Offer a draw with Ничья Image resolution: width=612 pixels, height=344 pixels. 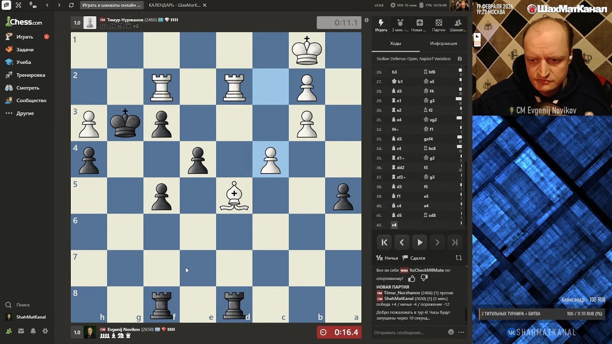[387, 258]
